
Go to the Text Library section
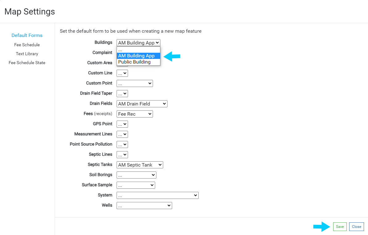pyautogui.click(x=27, y=54)
